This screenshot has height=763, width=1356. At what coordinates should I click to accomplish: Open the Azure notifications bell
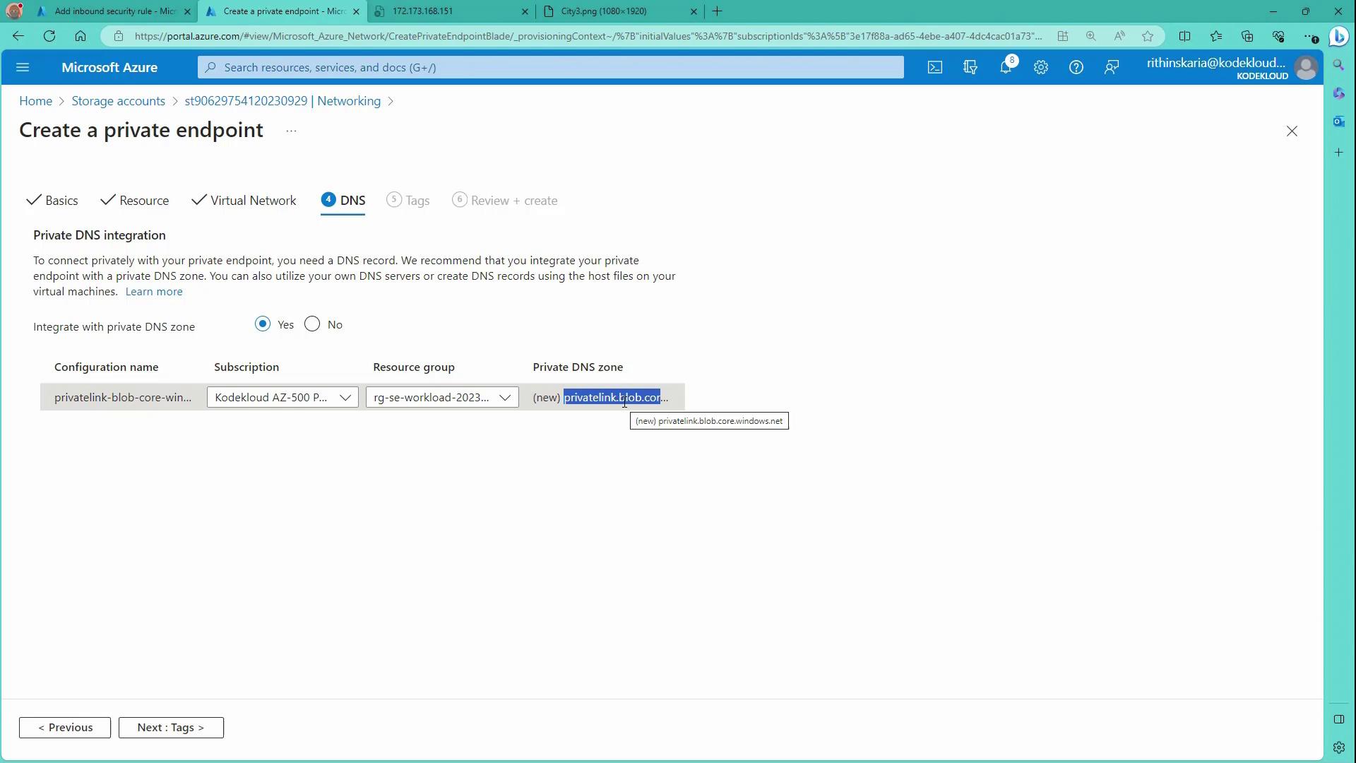tap(1005, 67)
